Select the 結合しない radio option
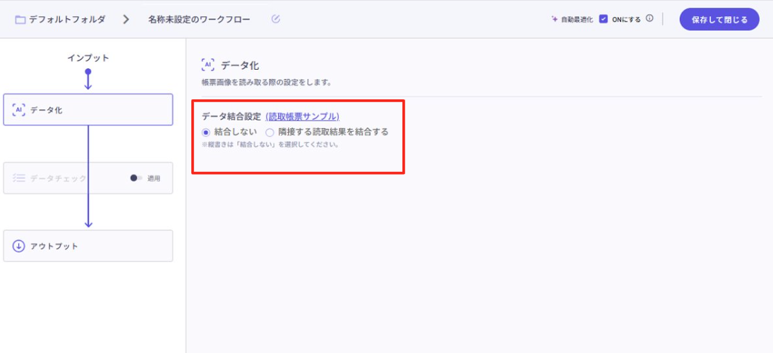Image resolution: width=773 pixels, height=353 pixels. tap(206, 132)
